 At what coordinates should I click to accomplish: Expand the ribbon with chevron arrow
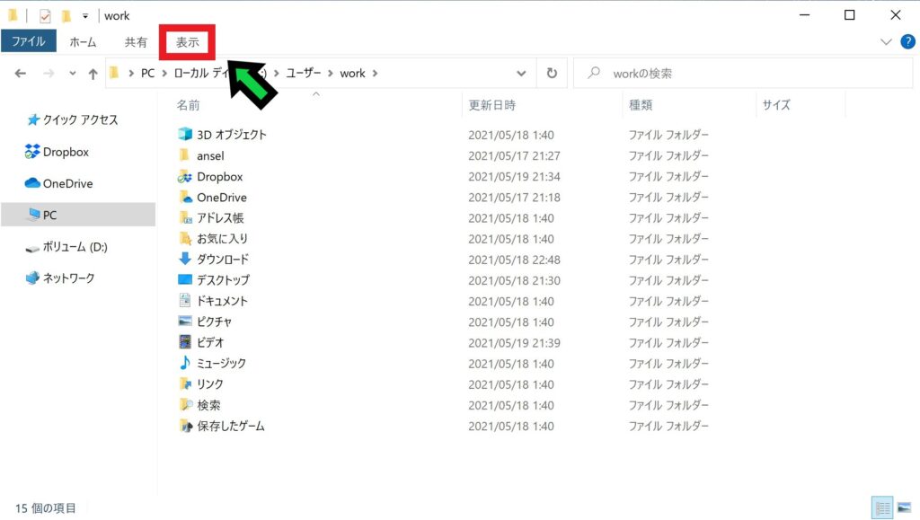pos(886,41)
